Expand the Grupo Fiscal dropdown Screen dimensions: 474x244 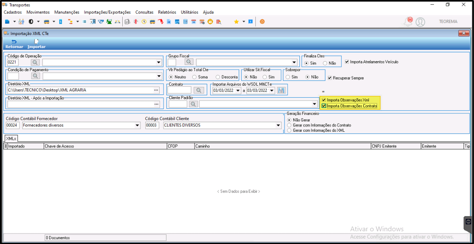(x=295, y=63)
